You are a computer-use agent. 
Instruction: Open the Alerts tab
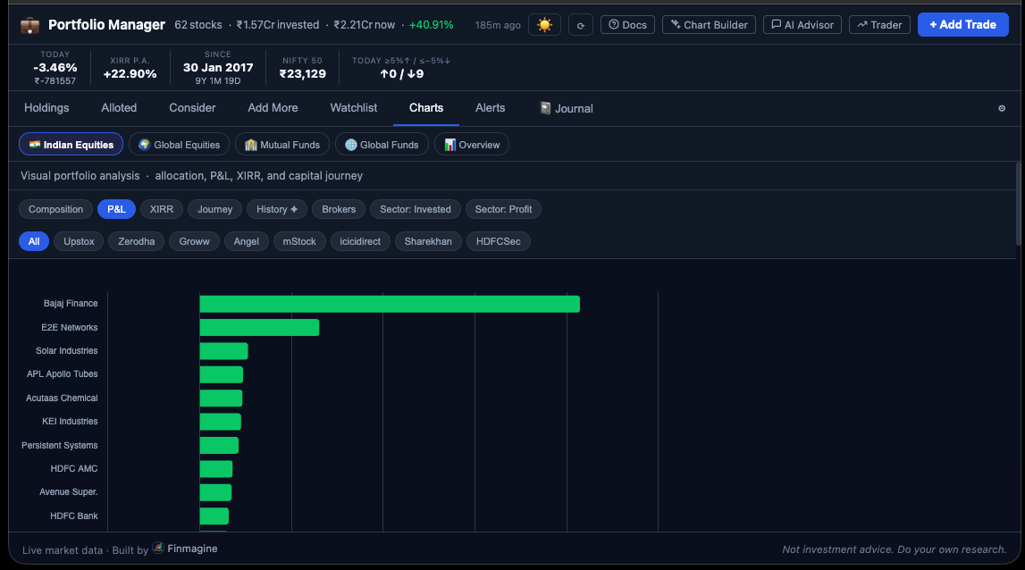point(491,108)
